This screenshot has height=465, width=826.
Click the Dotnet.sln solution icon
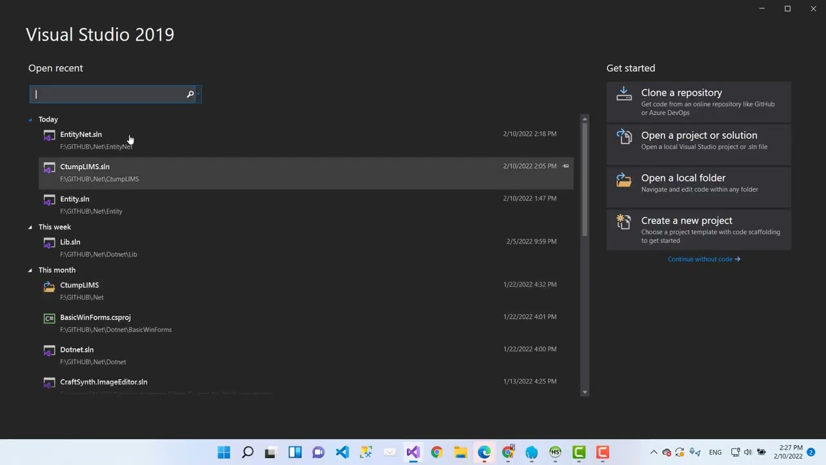(x=49, y=351)
